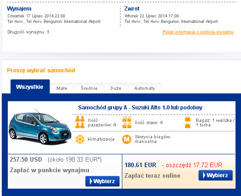Image resolution: width=241 pixels, height=196 pixels.
Task: Click the doors count icon
Action: click(x=127, y=122)
